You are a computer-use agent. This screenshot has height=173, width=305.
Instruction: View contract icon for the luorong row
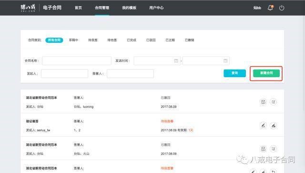pos(263,102)
